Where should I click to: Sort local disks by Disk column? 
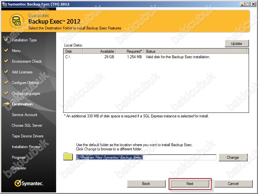tap(73, 51)
